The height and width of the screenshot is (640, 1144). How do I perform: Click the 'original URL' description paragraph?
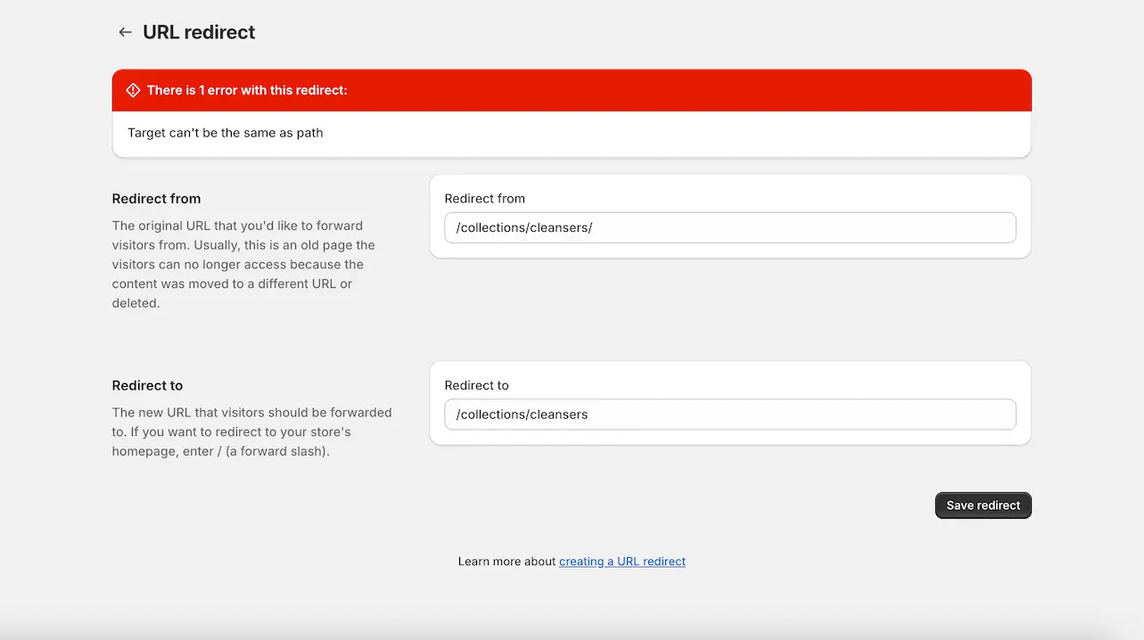coord(243,264)
